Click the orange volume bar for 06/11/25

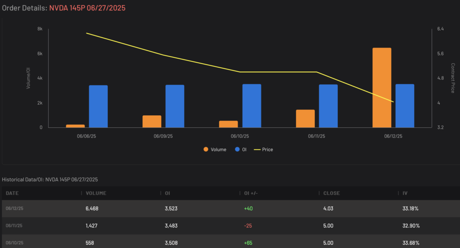click(305, 118)
